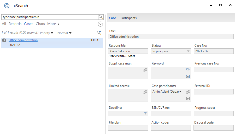Click the search action icon above results
Image resolution: width=235 pixels, height=135 pixels.
tap(99, 33)
